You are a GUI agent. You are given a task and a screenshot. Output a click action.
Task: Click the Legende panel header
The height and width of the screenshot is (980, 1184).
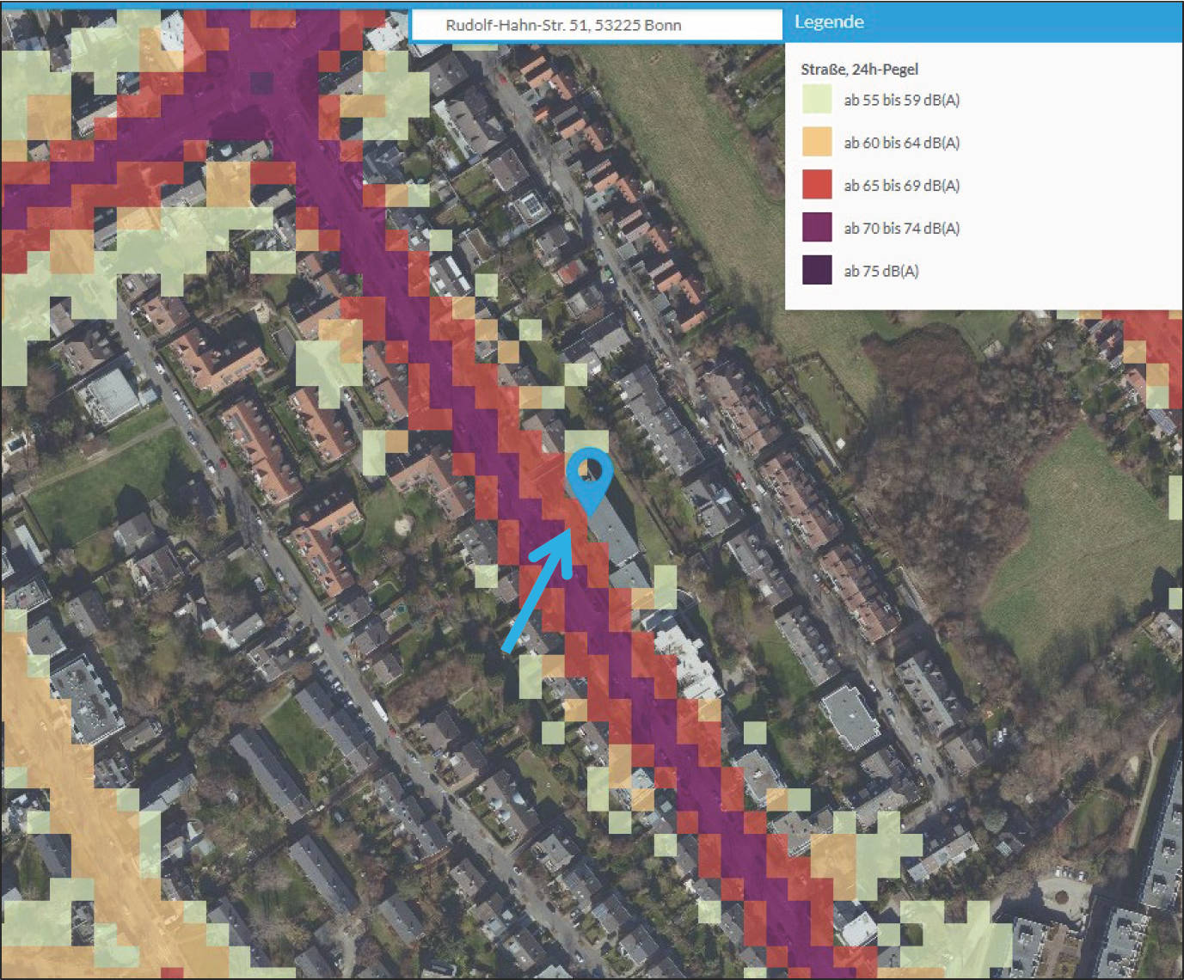(x=984, y=22)
